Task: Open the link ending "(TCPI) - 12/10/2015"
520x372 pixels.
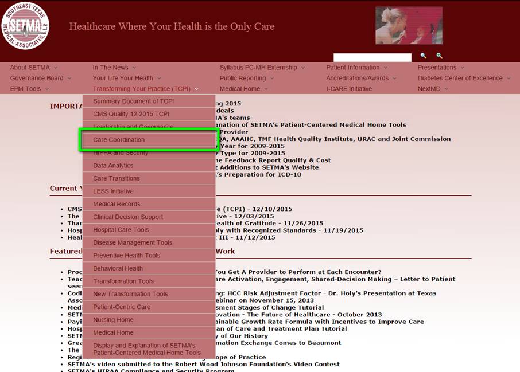Action: [x=254, y=209]
